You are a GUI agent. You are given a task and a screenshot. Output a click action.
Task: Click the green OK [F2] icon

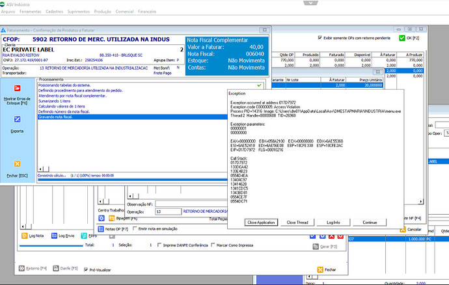[x=401, y=38]
